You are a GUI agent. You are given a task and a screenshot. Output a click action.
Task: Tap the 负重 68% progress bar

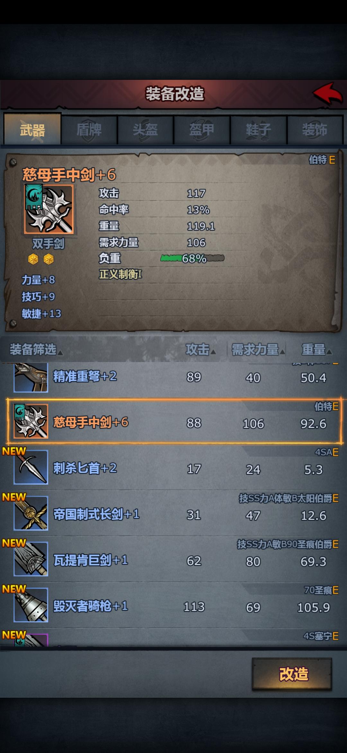[192, 258]
